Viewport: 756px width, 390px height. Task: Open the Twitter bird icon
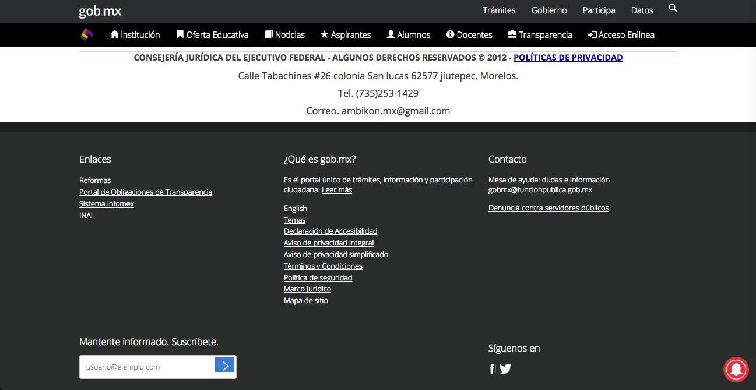coord(505,368)
